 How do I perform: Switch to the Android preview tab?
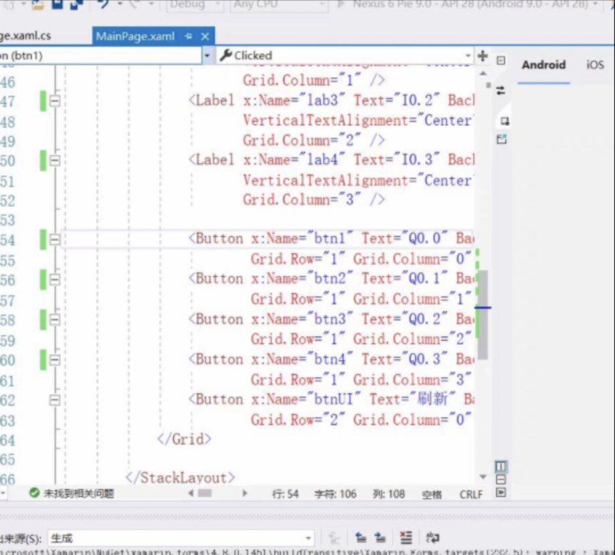coord(543,65)
